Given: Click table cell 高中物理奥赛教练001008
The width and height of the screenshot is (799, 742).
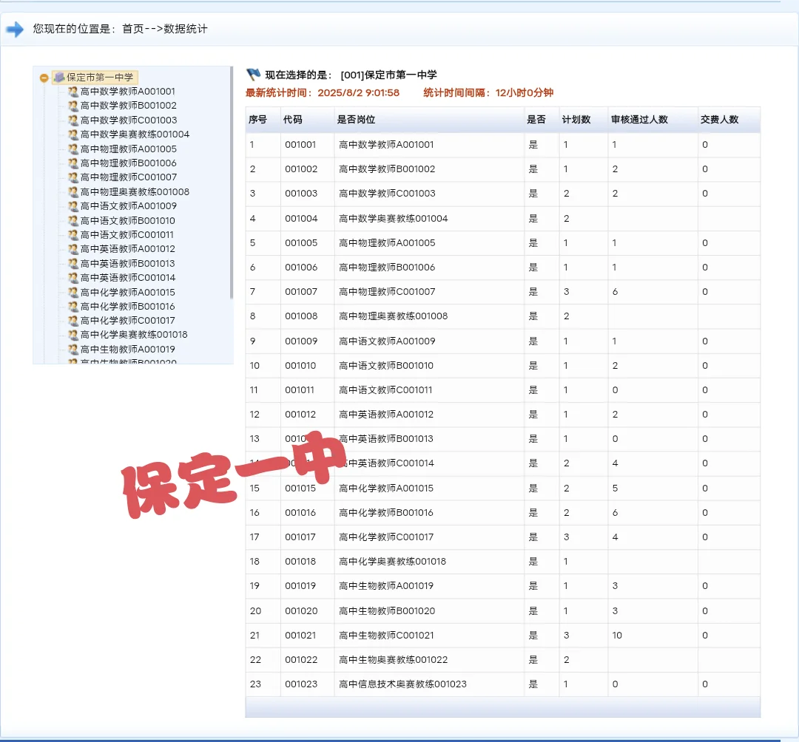Looking at the screenshot, I should point(394,316).
